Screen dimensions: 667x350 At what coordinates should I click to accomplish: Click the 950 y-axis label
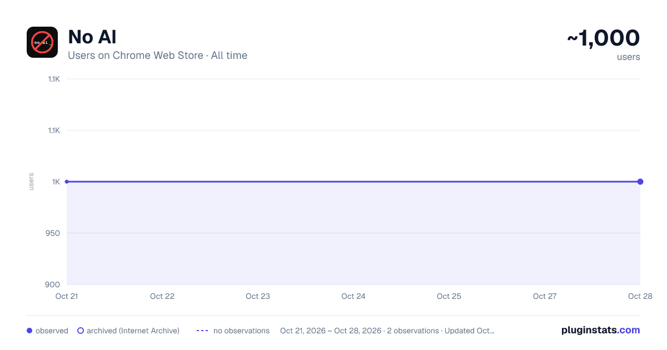coord(53,233)
